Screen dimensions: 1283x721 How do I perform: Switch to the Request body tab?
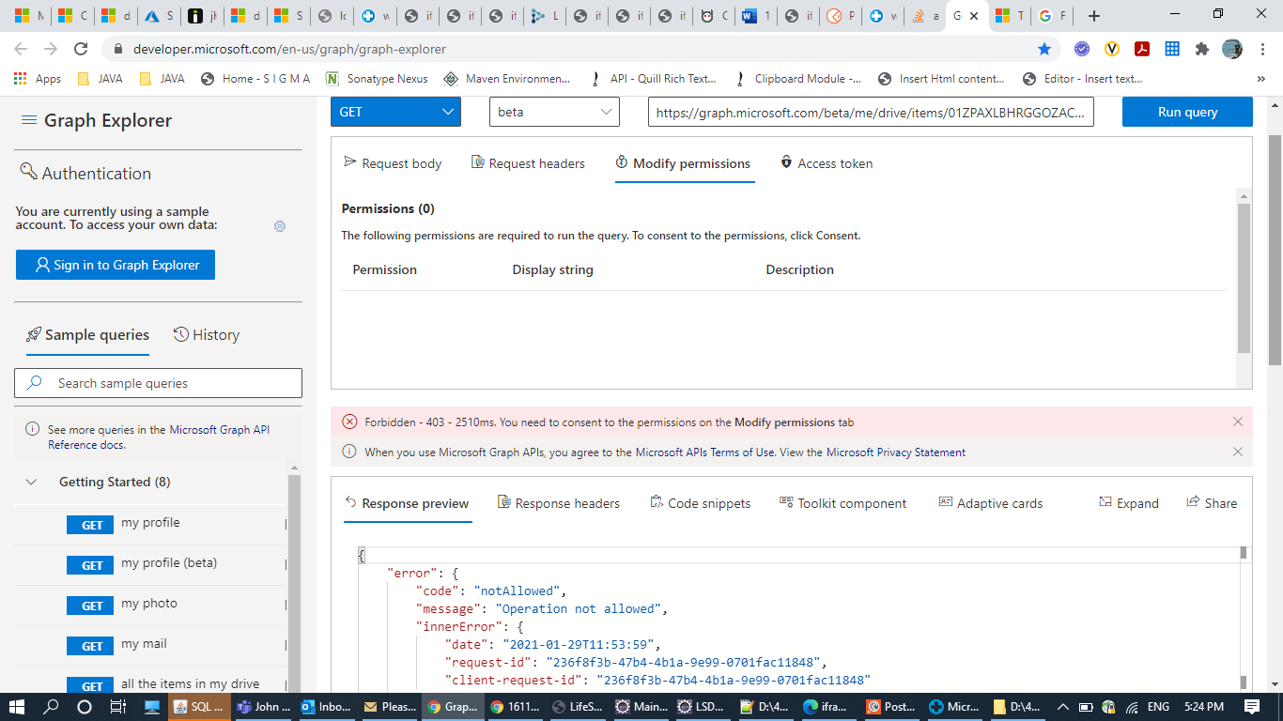point(393,163)
